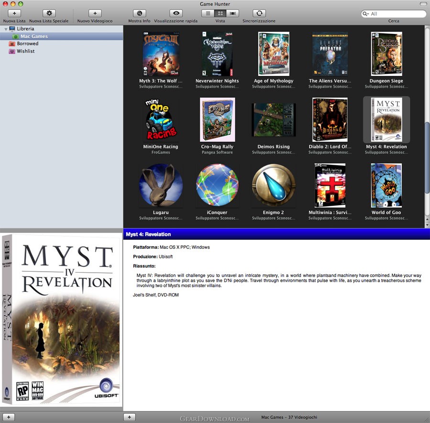Click the "World of Goo" title text

387,212
